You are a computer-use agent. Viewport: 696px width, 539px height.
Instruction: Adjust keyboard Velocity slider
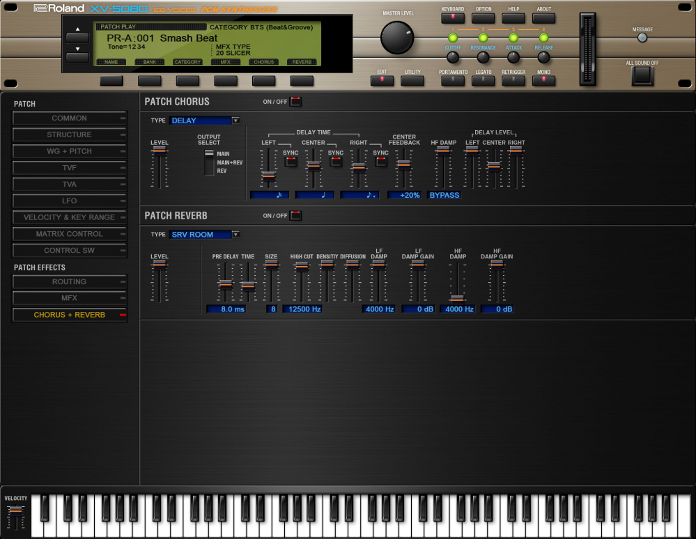(x=16, y=510)
